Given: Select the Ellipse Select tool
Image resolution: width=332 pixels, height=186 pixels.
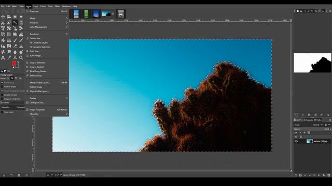Looking at the screenshot, I should tap(21, 17).
